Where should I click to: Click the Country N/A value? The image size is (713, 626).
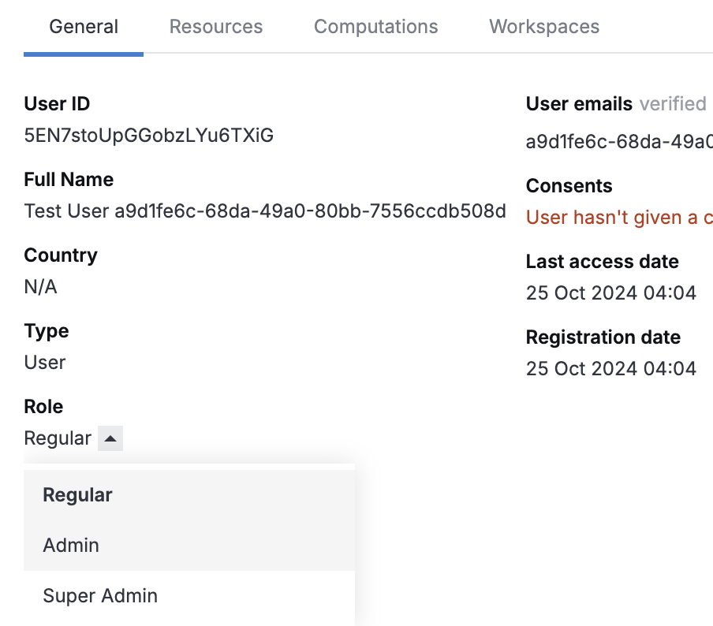pos(41,287)
